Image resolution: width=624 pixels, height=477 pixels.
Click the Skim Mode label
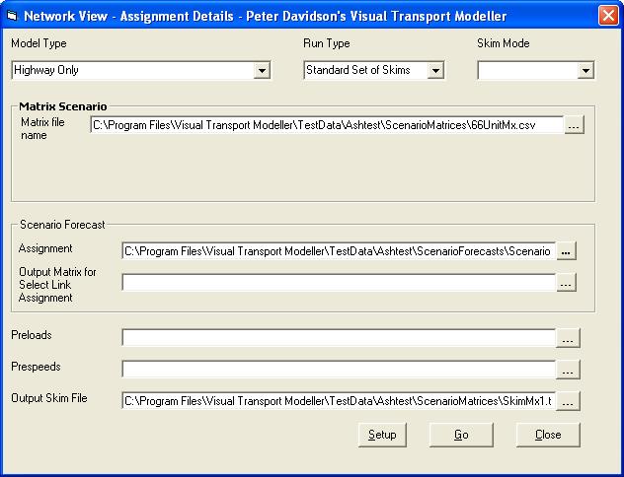[503, 43]
